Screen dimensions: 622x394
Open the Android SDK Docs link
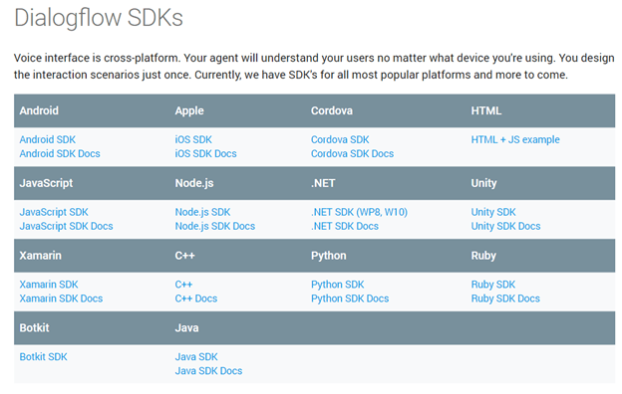pyautogui.click(x=60, y=153)
